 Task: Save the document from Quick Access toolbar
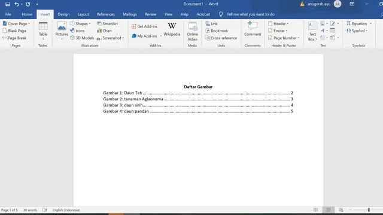pos(8,4)
